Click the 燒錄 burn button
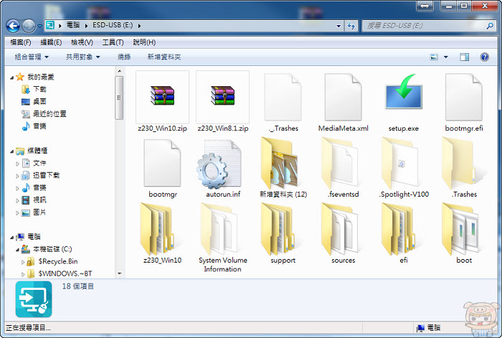The width and height of the screenshot is (502, 338). click(124, 57)
